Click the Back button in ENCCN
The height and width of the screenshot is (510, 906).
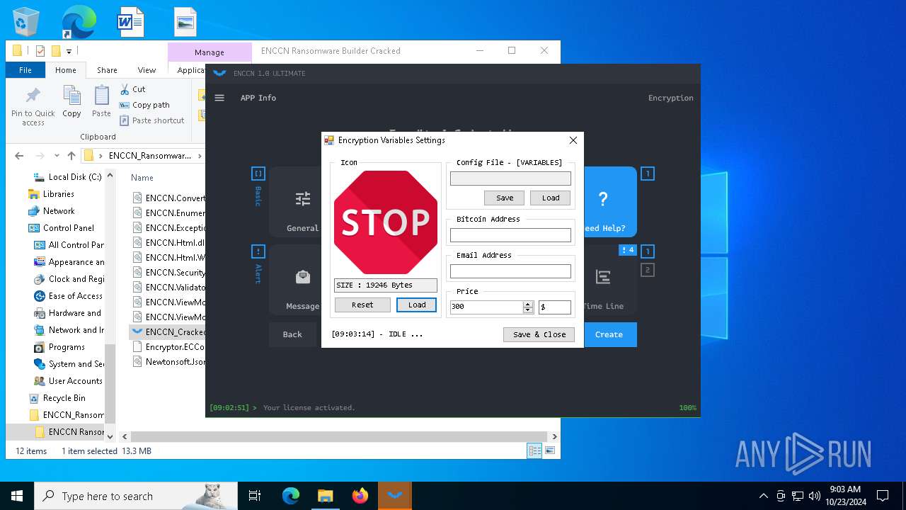coord(292,334)
